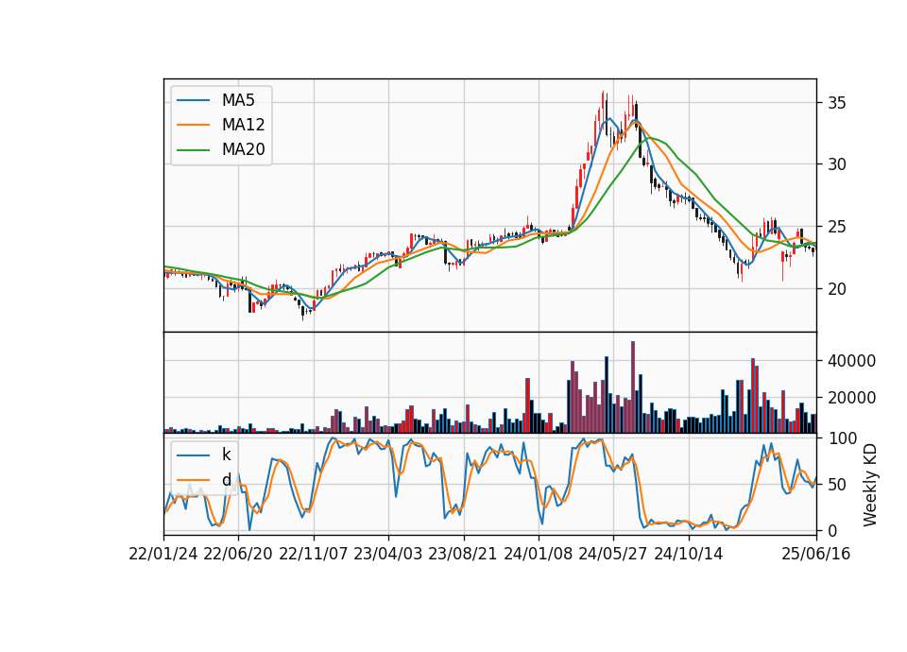Viewport: 907px width, 652px height.
Task: Click the 24/01/08 date tick label
Action: tap(538, 554)
